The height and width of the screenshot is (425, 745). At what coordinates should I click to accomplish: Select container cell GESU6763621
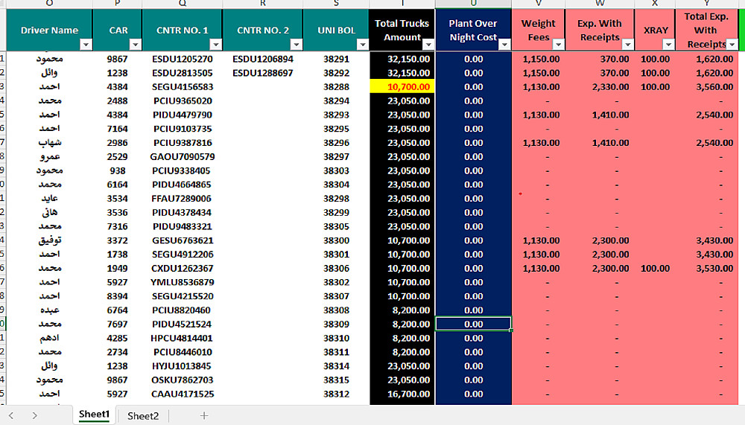click(x=183, y=240)
